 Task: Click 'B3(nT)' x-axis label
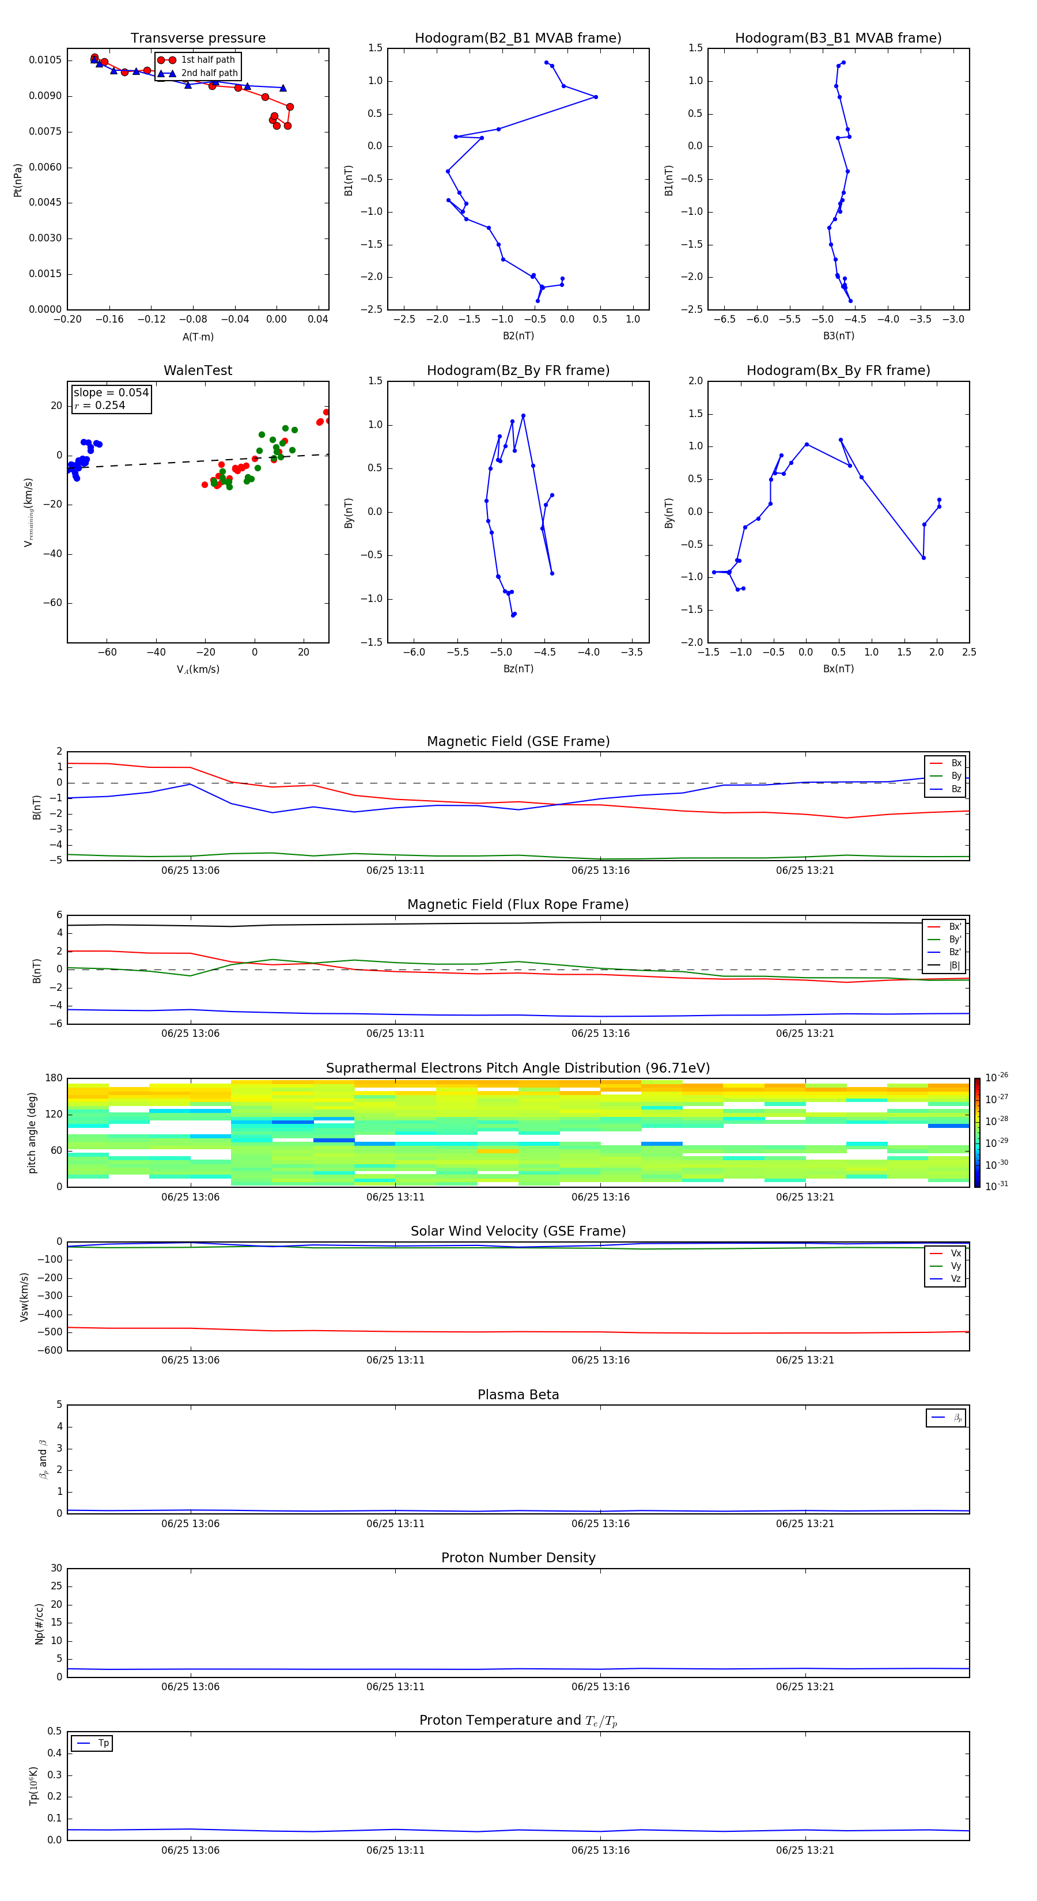pos(838,336)
